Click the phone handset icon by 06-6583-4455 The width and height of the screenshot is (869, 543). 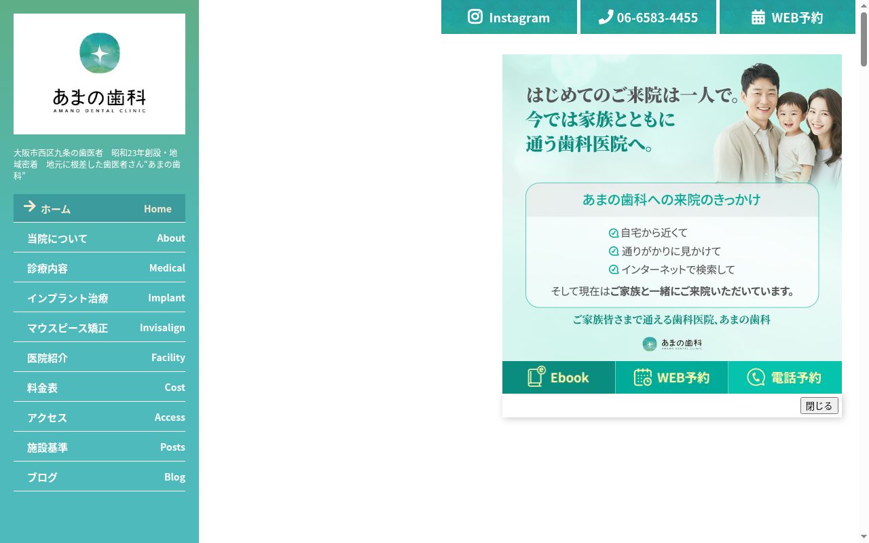[606, 17]
